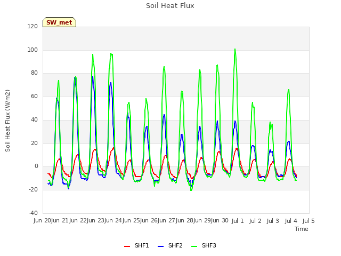Click the Jun 20 x-axis tick label
The height and width of the screenshot is (256, 341).
click(x=42, y=221)
